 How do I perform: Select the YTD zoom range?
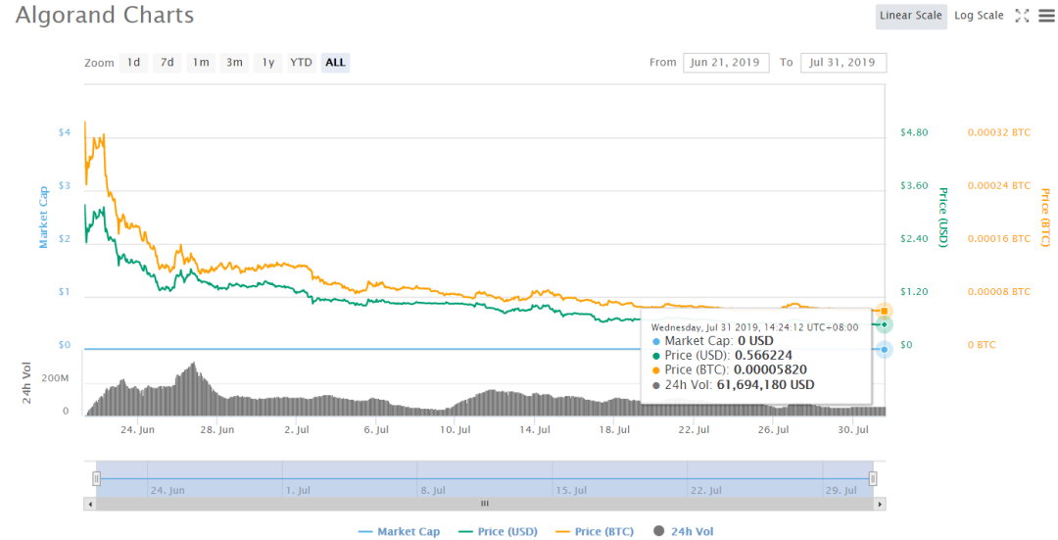(301, 63)
